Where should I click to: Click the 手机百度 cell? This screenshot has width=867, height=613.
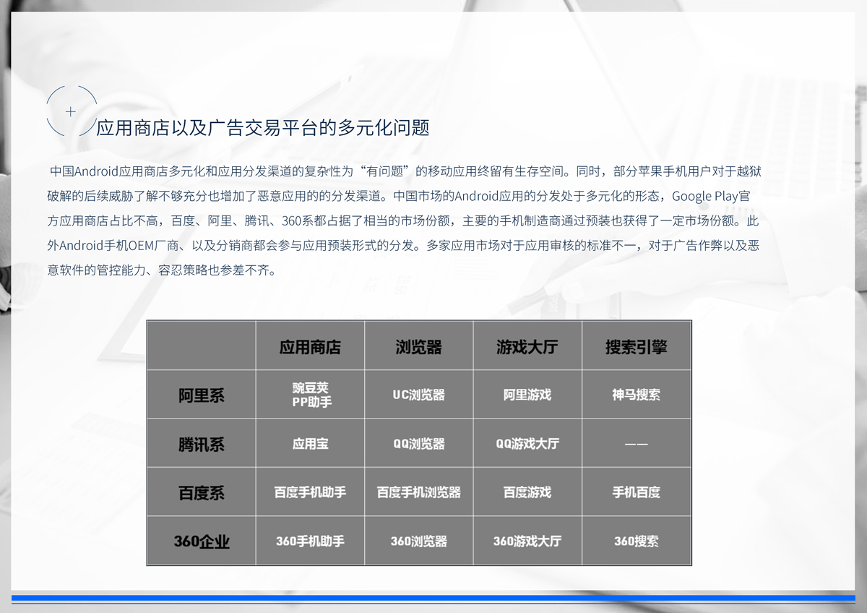click(637, 492)
